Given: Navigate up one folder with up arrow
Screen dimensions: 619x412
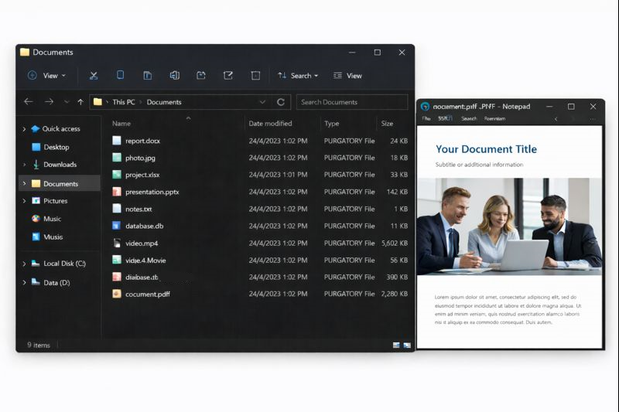Looking at the screenshot, I should pyautogui.click(x=80, y=102).
